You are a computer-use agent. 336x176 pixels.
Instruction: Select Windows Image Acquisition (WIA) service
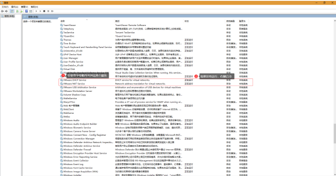click(x=81, y=171)
